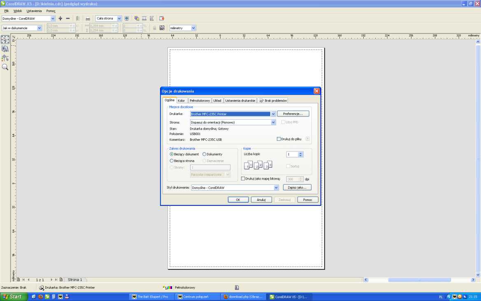Select the 'Bieżąca strona' radio button
This screenshot has height=301, width=481.
click(x=172, y=161)
